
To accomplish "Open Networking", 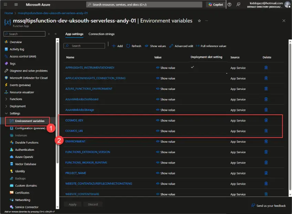I will 22,200.
